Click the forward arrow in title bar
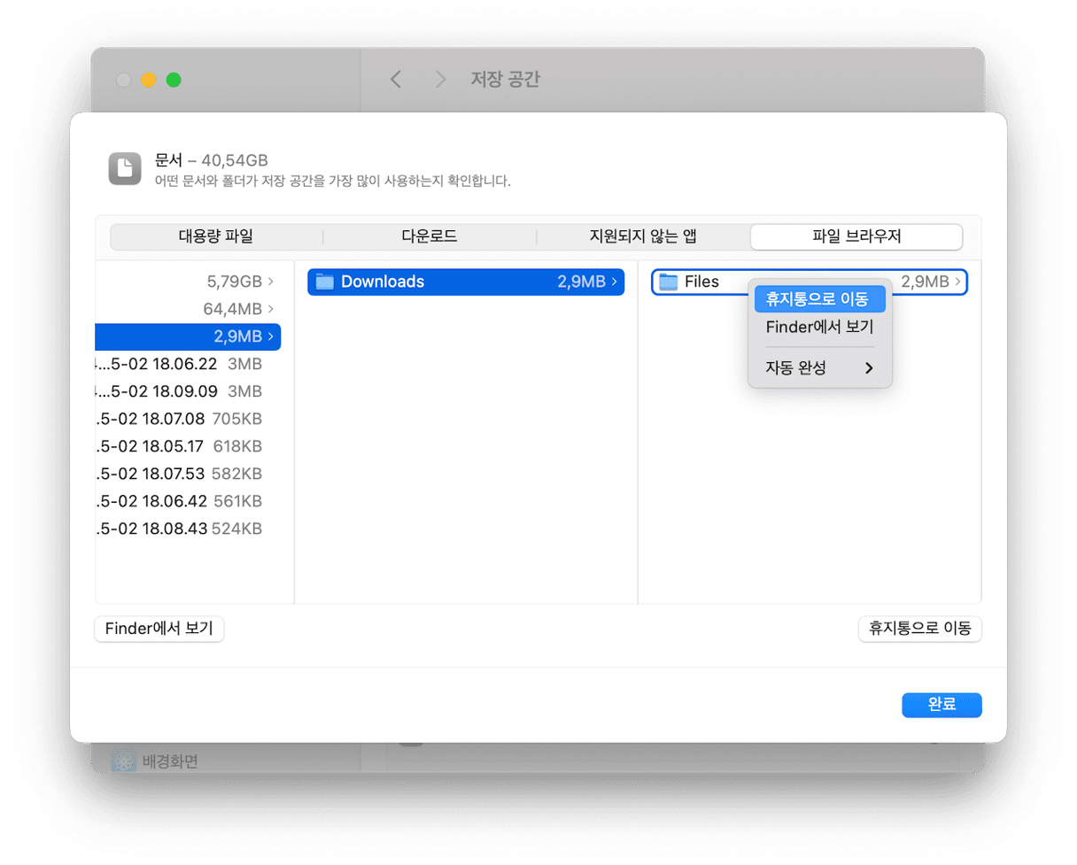 pyautogui.click(x=440, y=80)
